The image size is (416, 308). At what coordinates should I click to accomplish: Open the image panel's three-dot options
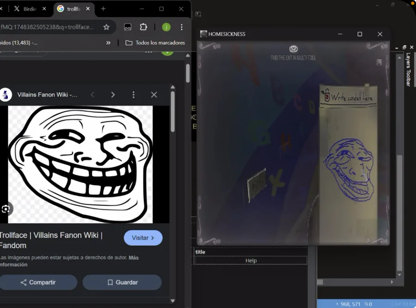(134, 95)
